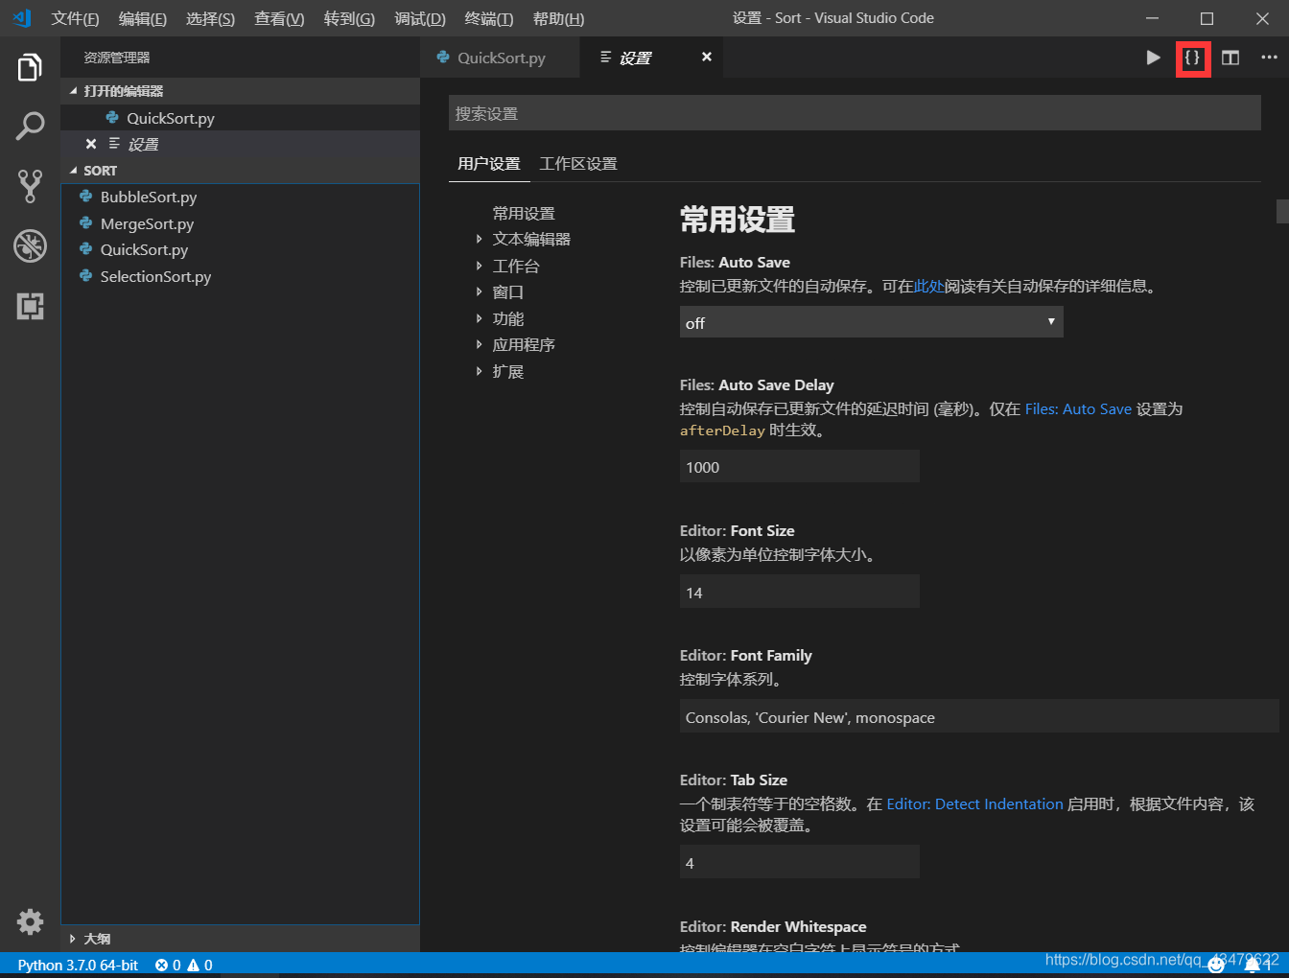Click the 搜索设置 search box
Screen dimensions: 1289x978
[855, 113]
